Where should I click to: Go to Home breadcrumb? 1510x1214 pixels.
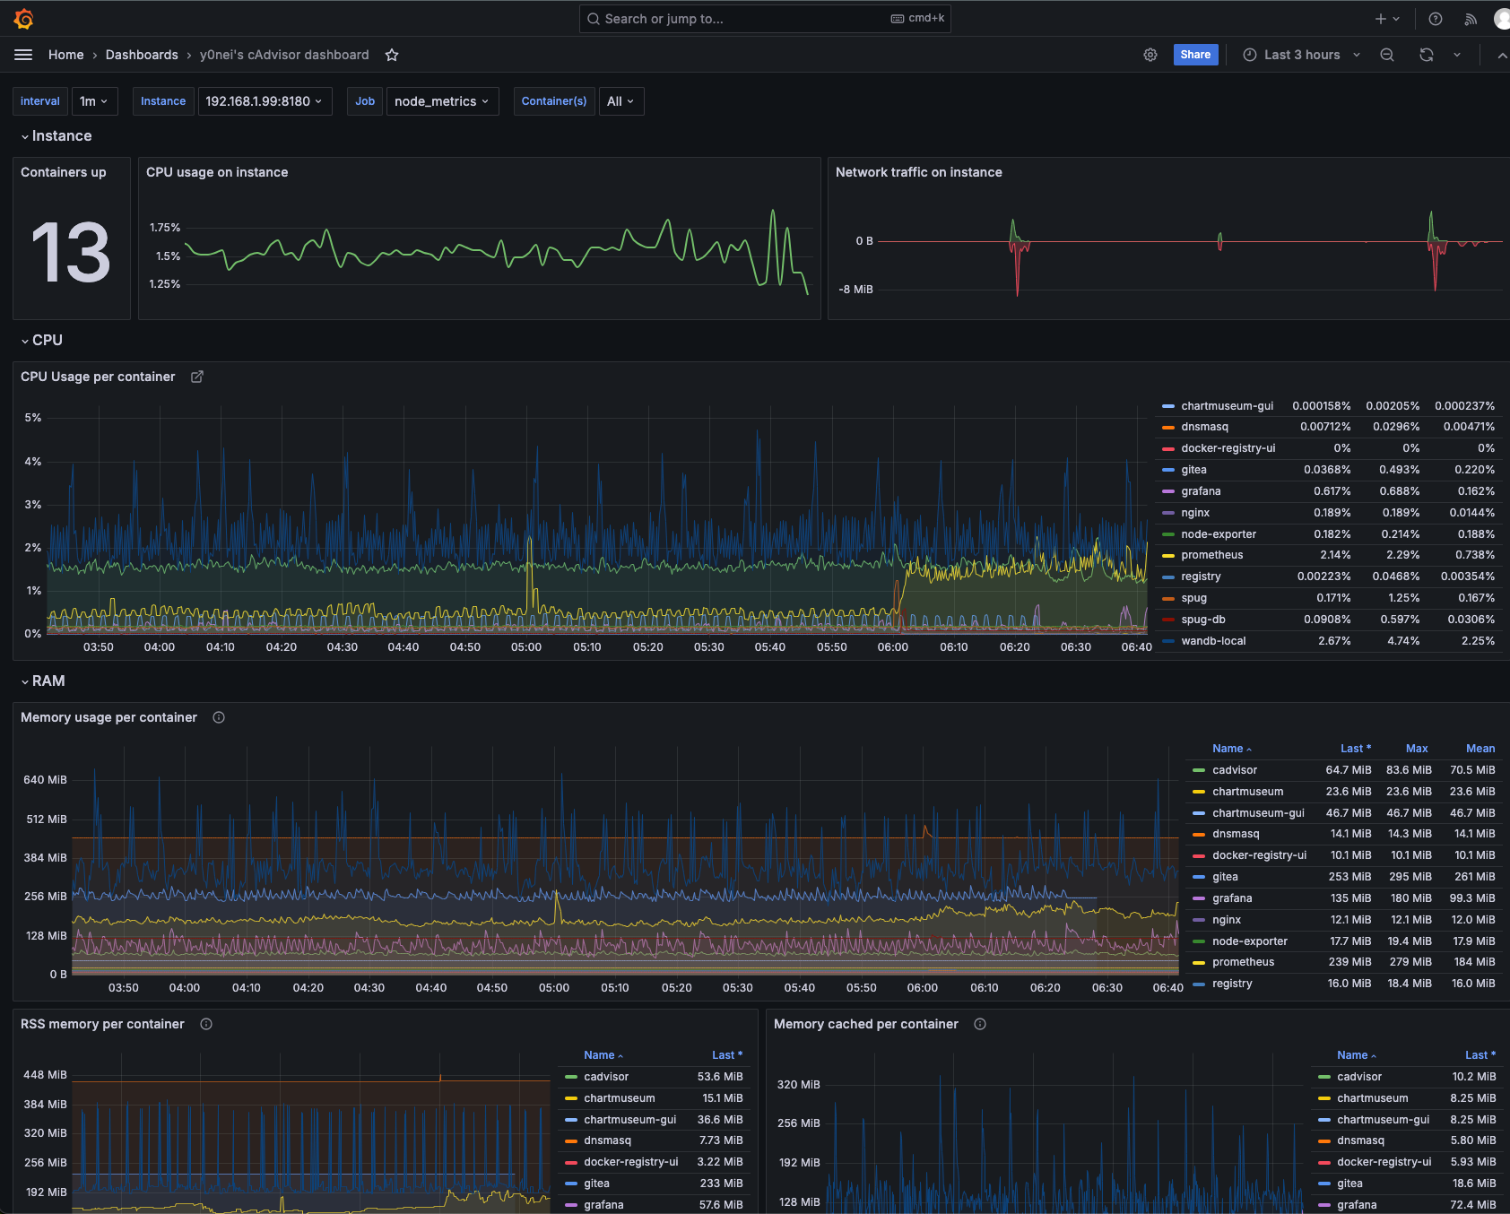65,55
